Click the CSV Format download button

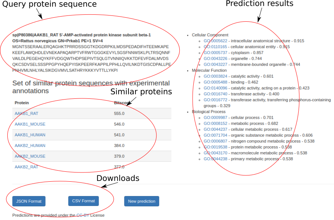tap(83, 201)
